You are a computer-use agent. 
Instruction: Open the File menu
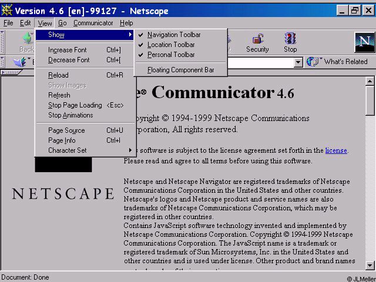8,23
